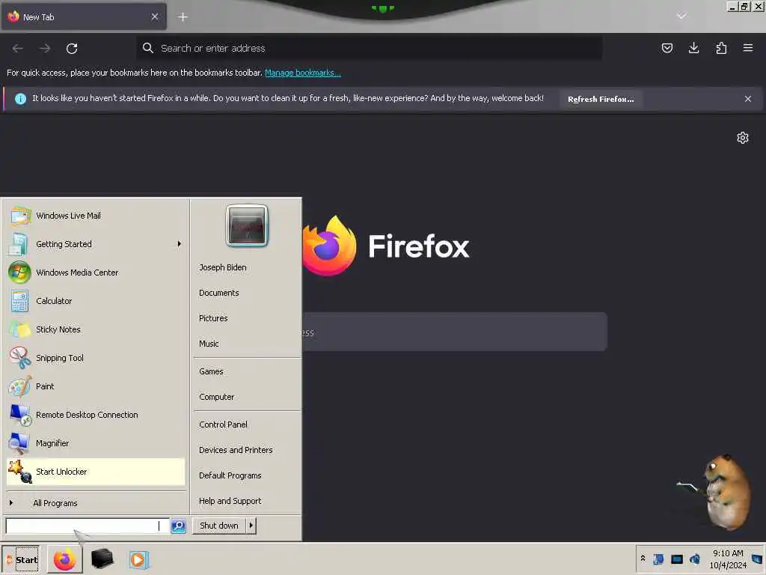This screenshot has width=766, height=575.
Task: Click the taskbar clock showing 9:10 AM
Action: 728,559
